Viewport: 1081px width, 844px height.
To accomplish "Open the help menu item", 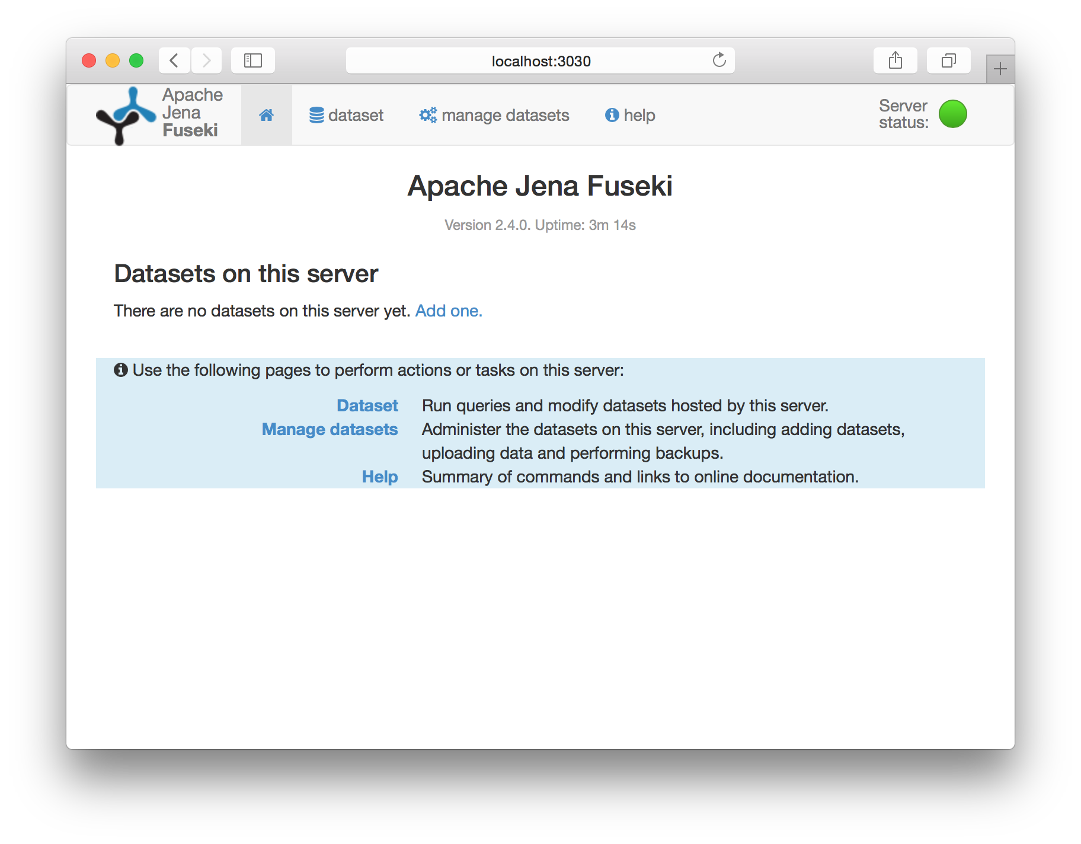I will tap(630, 114).
